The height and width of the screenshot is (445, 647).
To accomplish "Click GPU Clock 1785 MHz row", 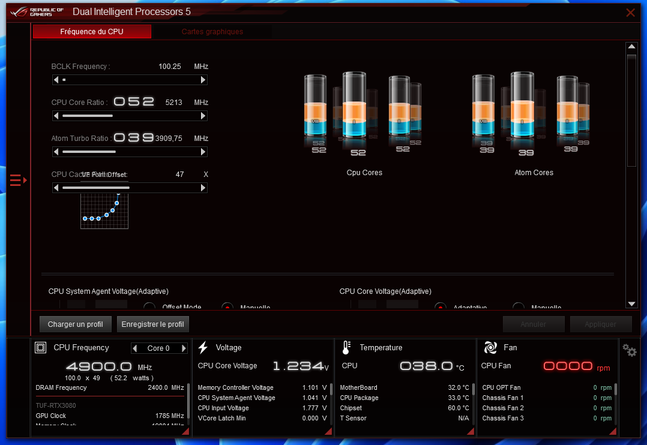I will pos(110,416).
